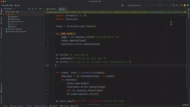Viewport: 190px width, 107px height.
Task: Click Ignore requirements link
Action: (175, 12)
